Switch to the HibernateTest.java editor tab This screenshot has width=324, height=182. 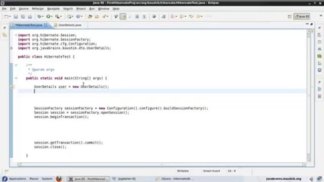click(x=29, y=25)
